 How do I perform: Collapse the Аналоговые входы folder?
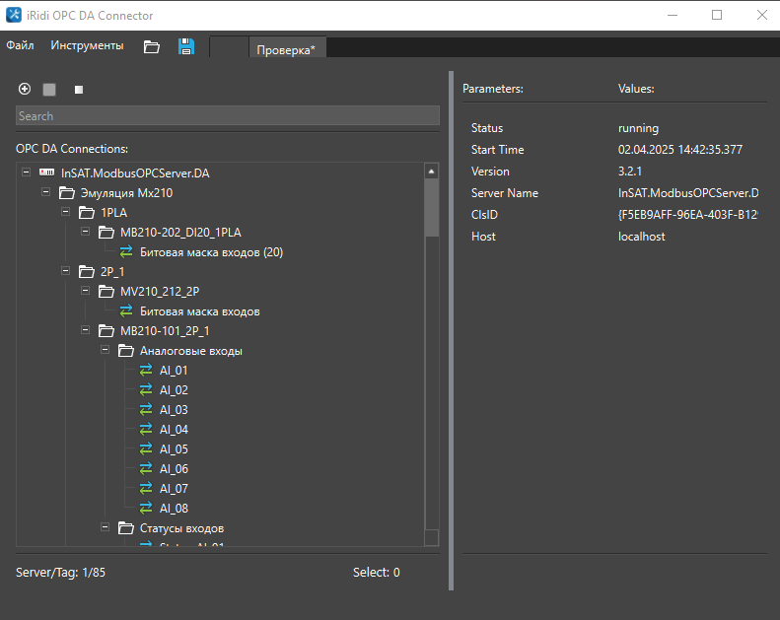click(x=106, y=350)
